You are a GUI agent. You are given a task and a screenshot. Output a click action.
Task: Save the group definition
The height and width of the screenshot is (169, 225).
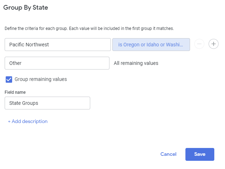(x=200, y=154)
